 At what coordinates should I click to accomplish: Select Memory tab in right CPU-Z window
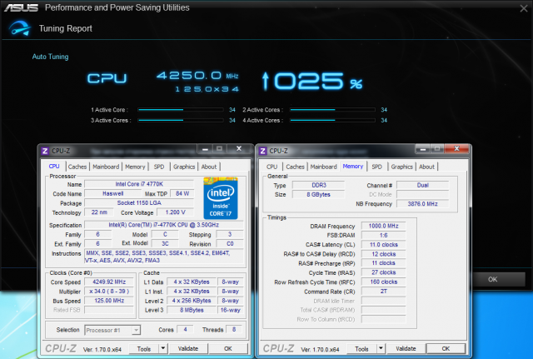(x=353, y=167)
